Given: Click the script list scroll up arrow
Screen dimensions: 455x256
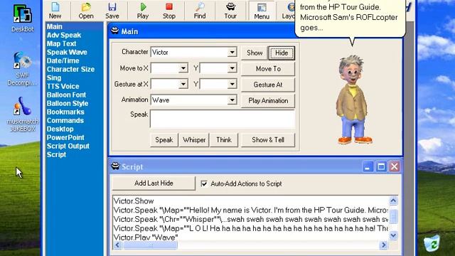Looking at the screenshot, I should click(x=393, y=201).
